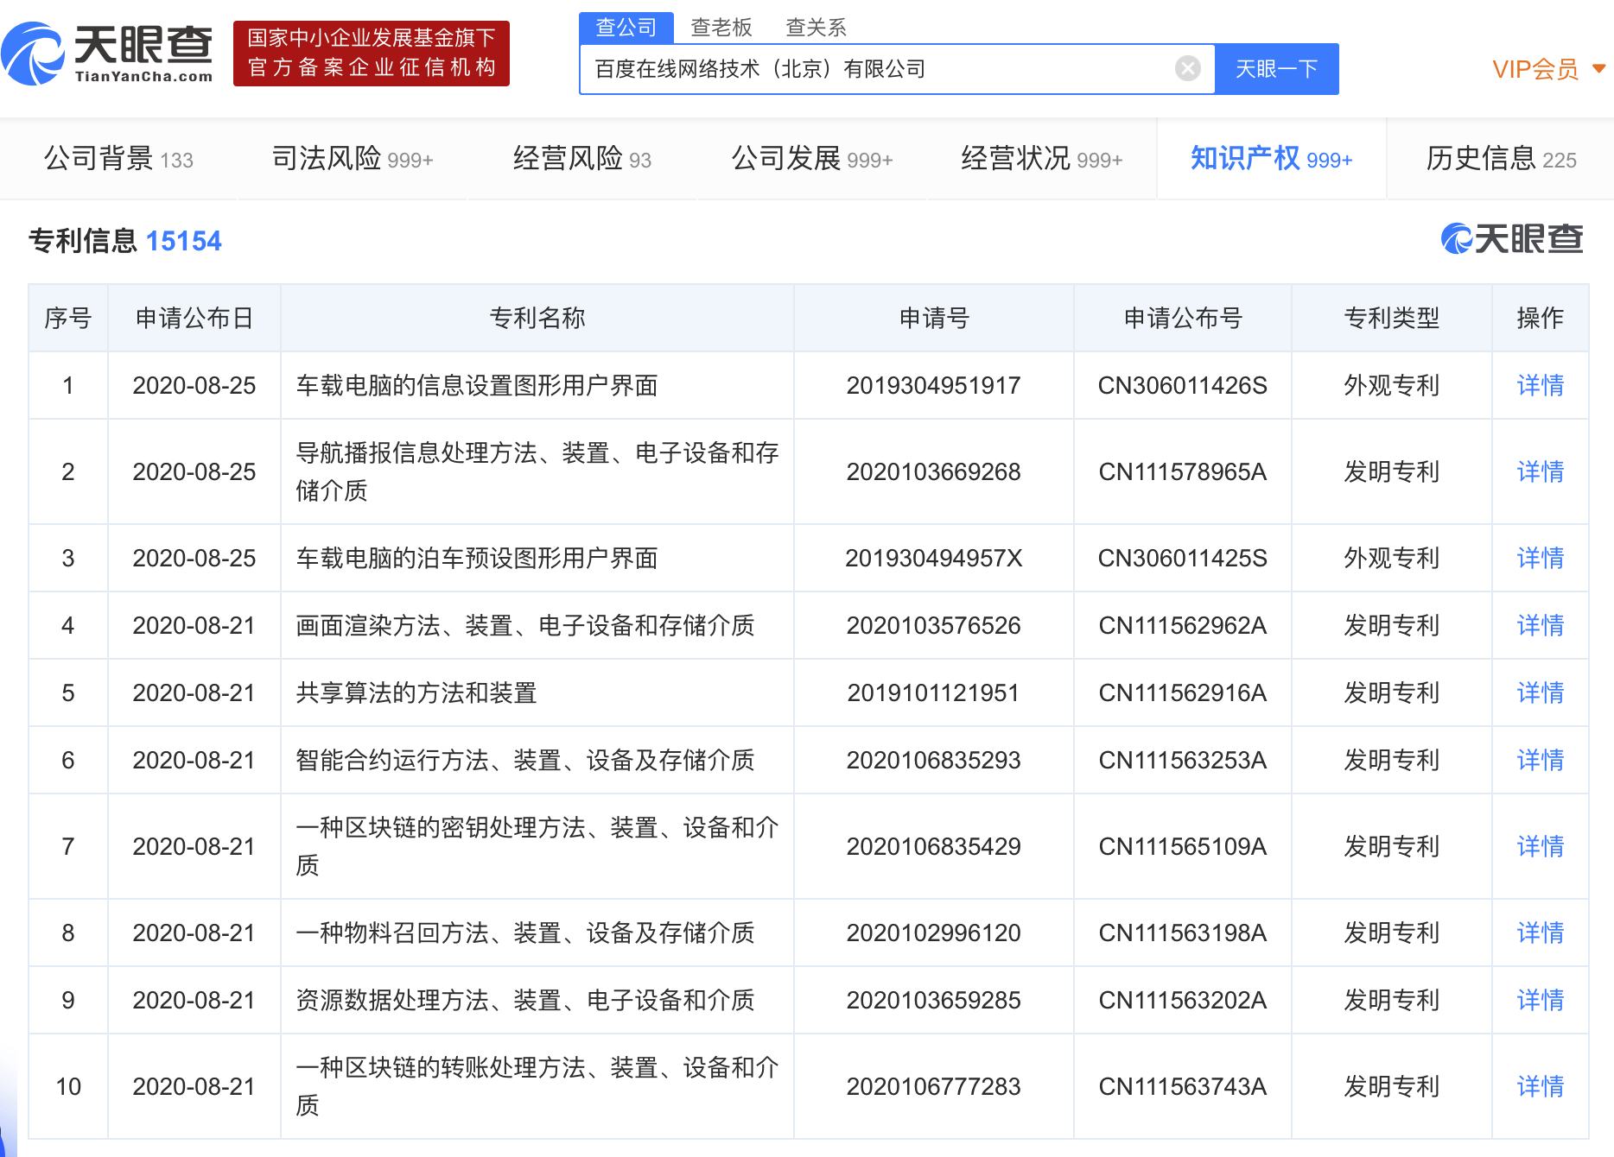Viewport: 1614px width, 1157px height.
Task: Click the 申请公布日 column header
Action: point(194,318)
